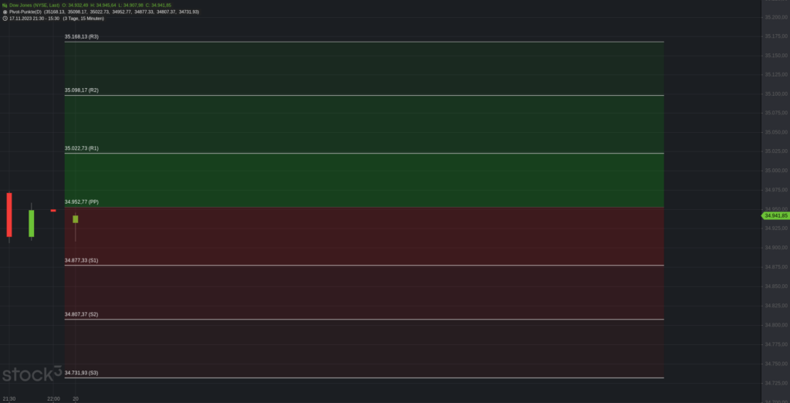Click the clock icon next to the date range
This screenshot has height=403, width=790.
(x=5, y=19)
